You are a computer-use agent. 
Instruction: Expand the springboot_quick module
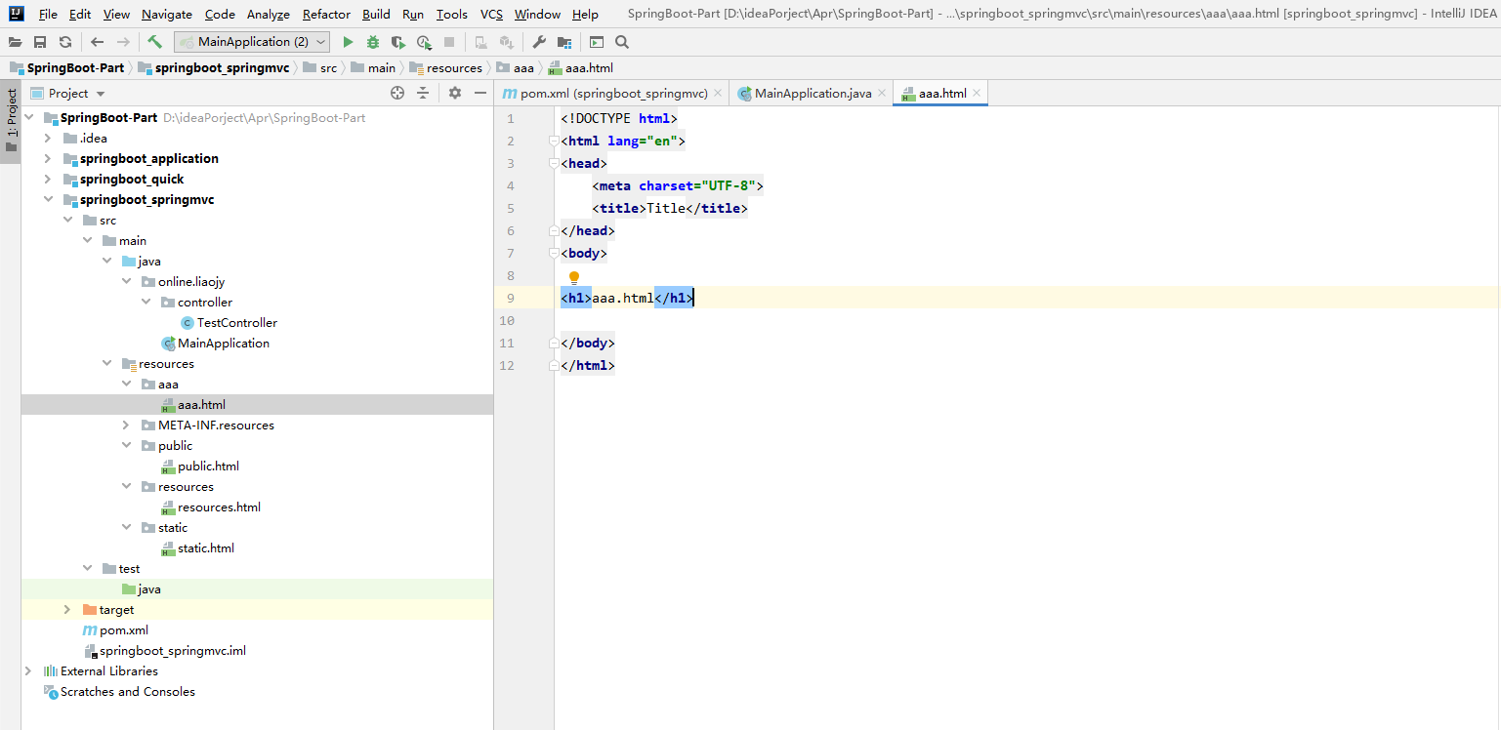pos(47,180)
